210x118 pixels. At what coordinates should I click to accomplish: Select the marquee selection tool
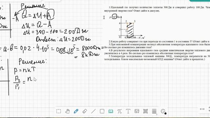click(59, 111)
